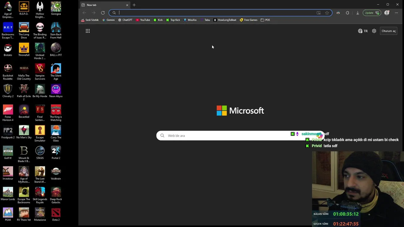The width and height of the screenshot is (404, 227).
Task: Click magnifier icon in Web'de ara box
Action: pyautogui.click(x=162, y=136)
